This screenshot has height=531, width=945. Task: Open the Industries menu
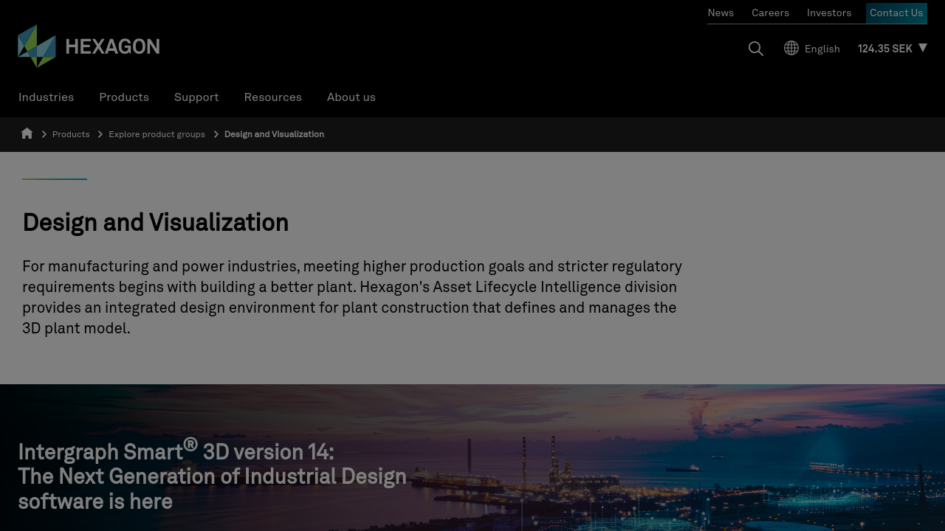tap(46, 97)
